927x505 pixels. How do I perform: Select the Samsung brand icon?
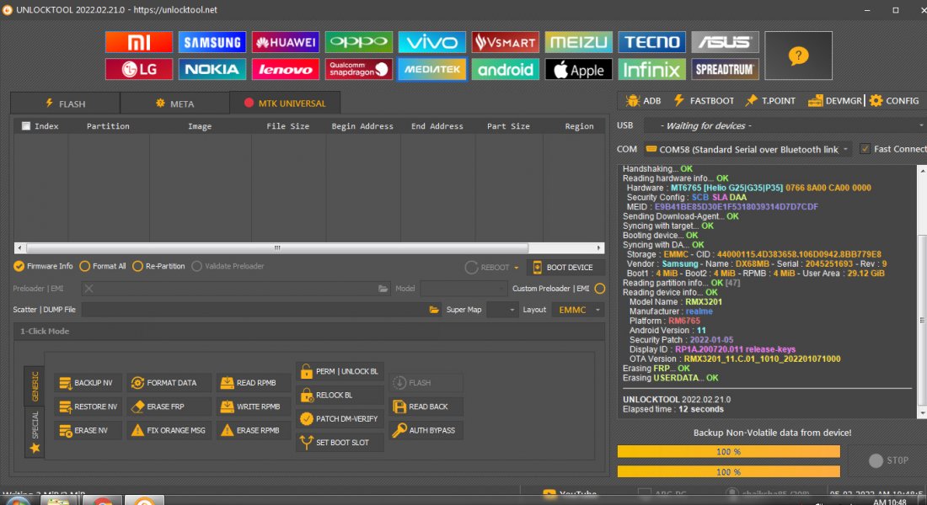tap(212, 42)
